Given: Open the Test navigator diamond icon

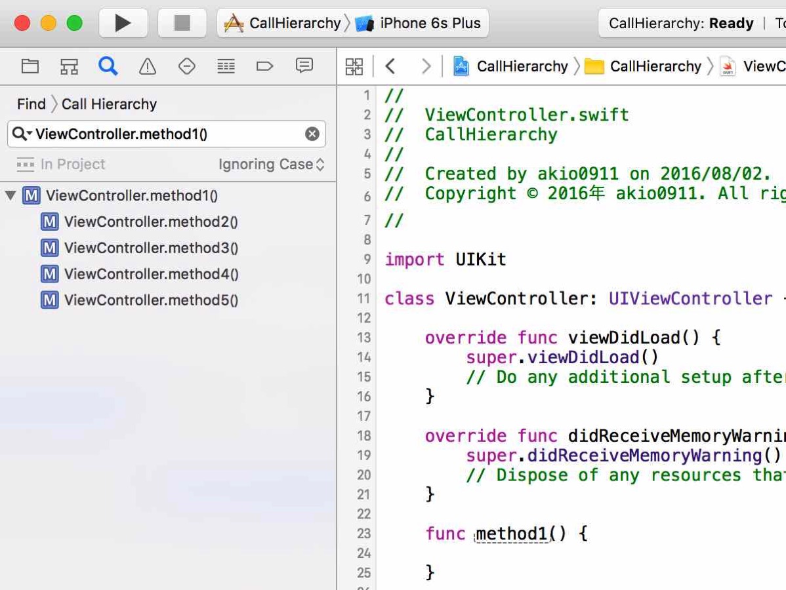Looking at the screenshot, I should (186, 66).
